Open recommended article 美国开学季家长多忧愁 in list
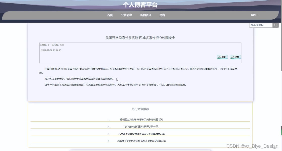 pos(142,141)
